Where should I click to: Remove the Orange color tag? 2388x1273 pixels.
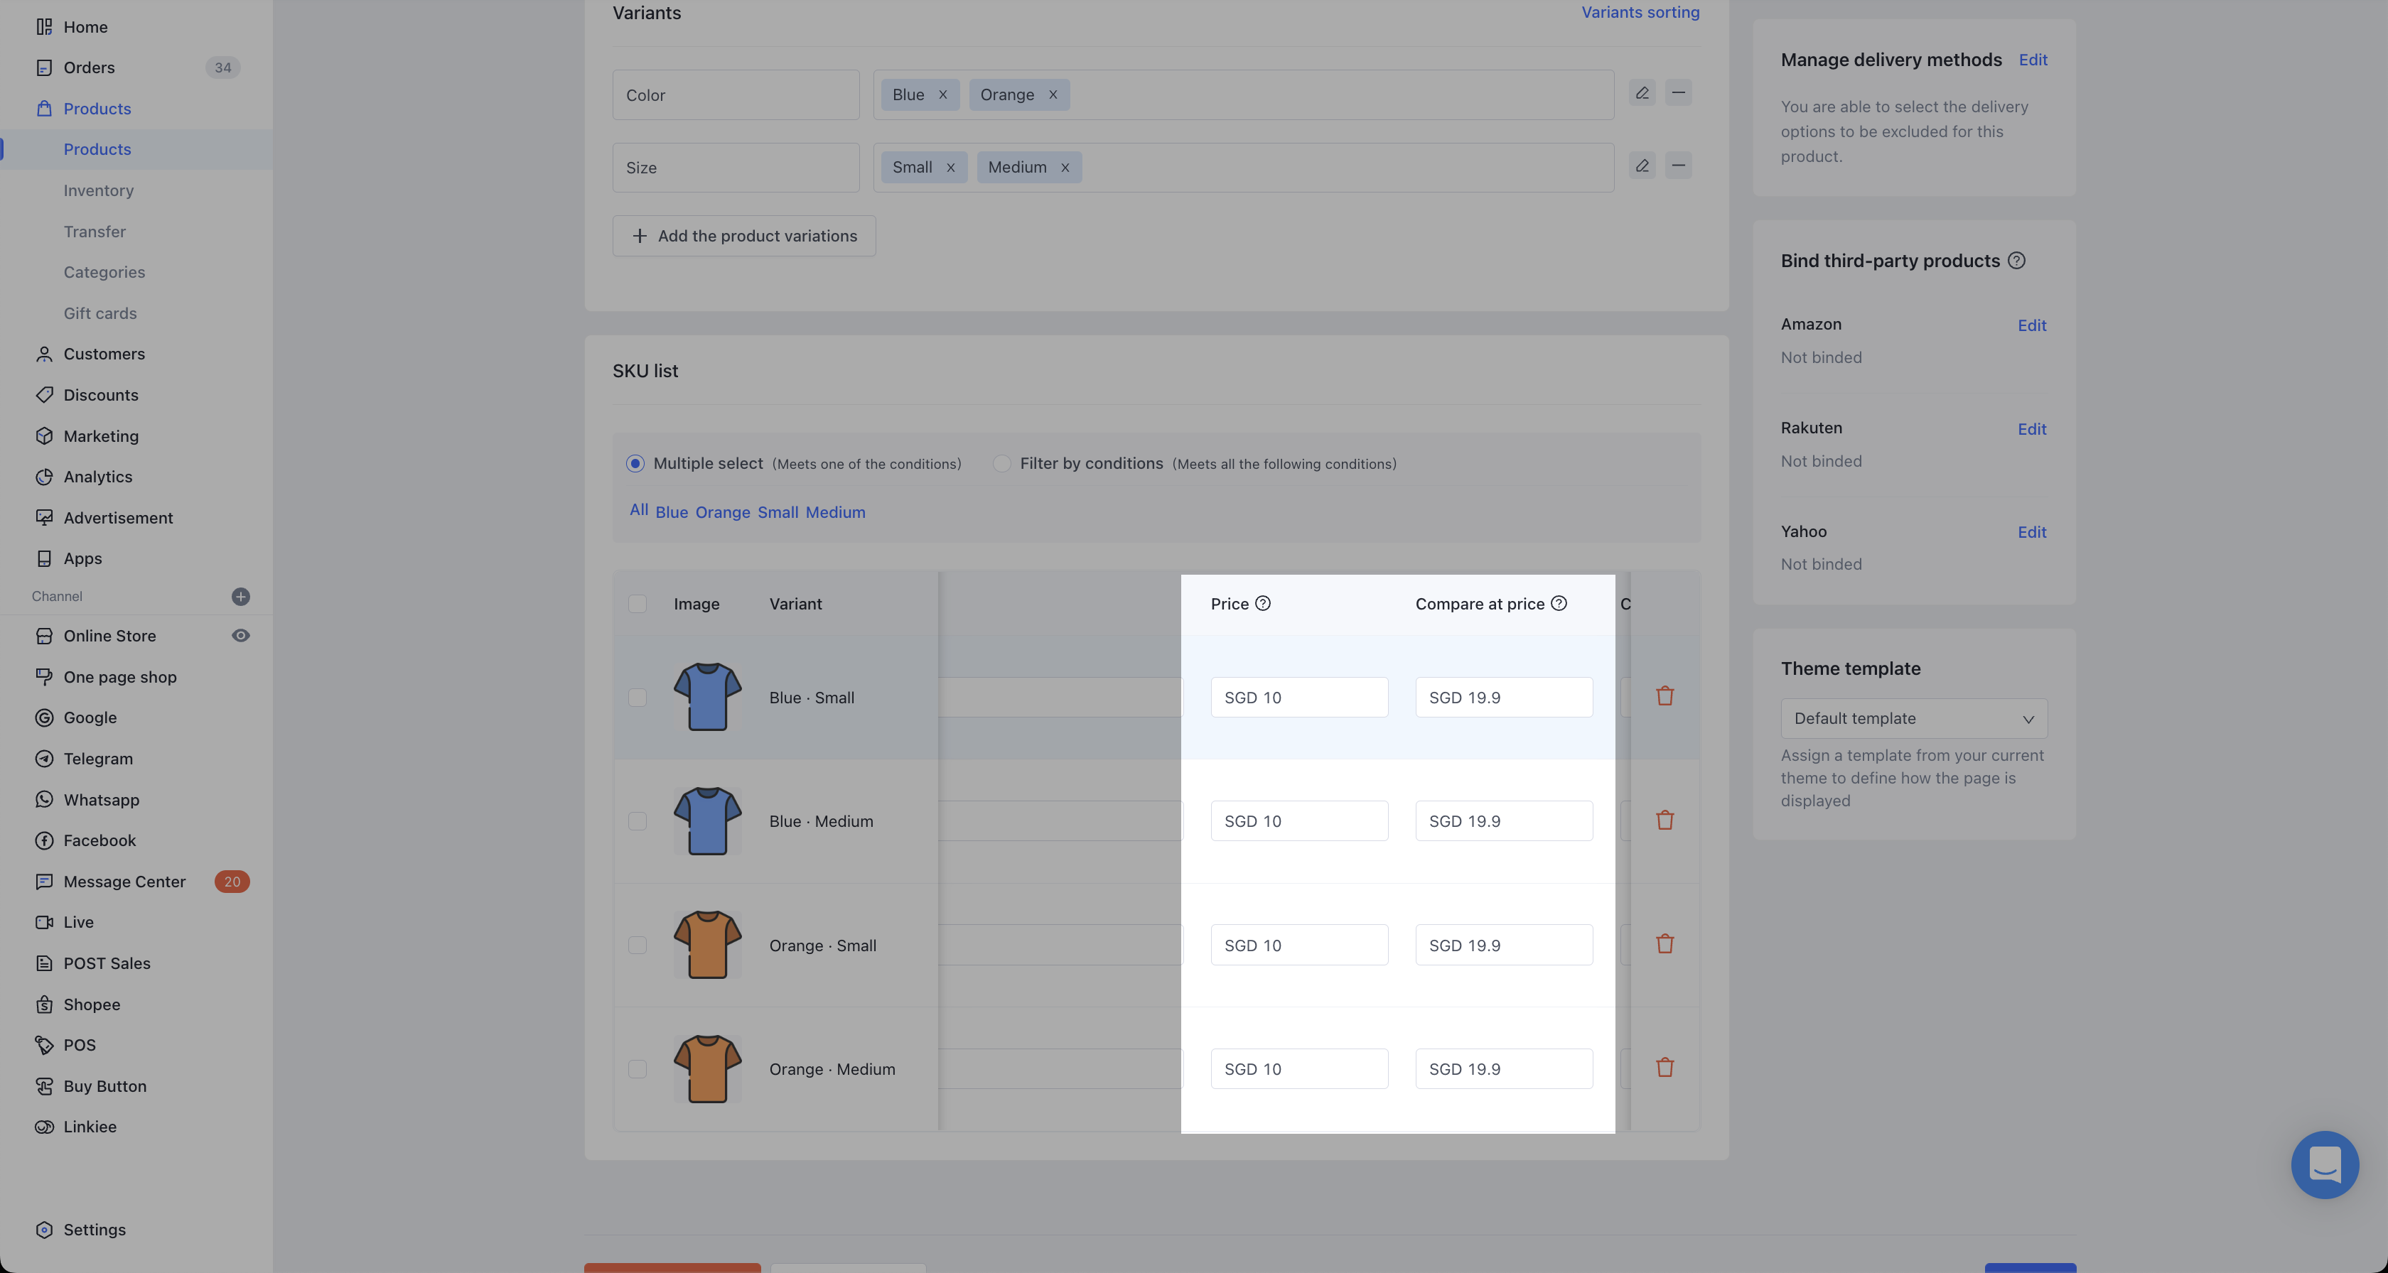click(x=1052, y=94)
